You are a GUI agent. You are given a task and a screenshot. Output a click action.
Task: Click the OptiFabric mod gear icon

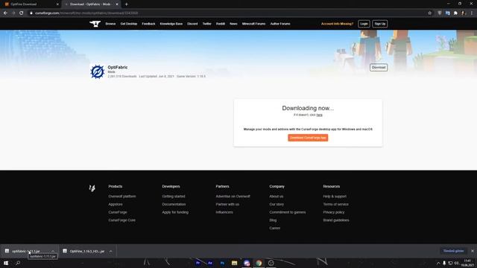[x=98, y=71]
